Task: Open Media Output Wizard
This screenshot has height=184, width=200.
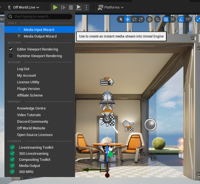Action: coord(40,36)
